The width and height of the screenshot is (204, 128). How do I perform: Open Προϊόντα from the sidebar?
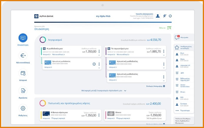pos(23,93)
